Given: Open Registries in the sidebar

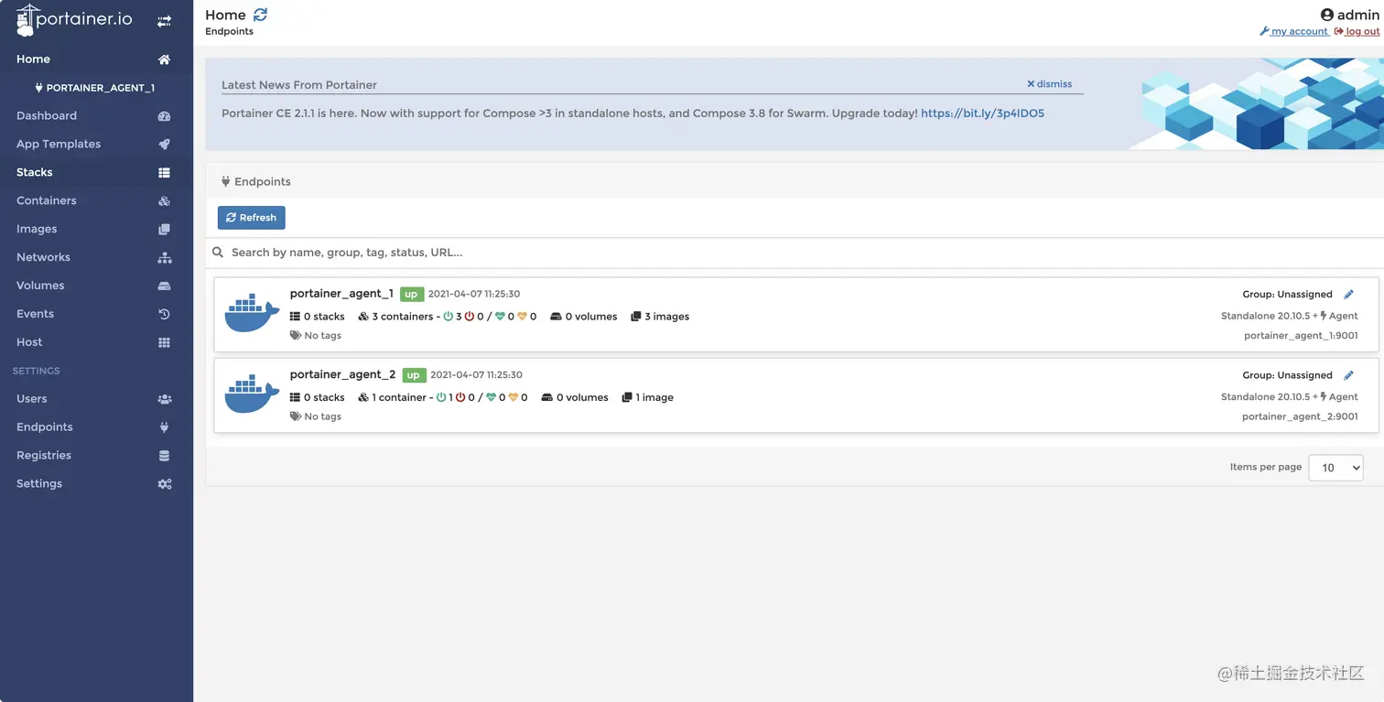Looking at the screenshot, I should (44, 457).
